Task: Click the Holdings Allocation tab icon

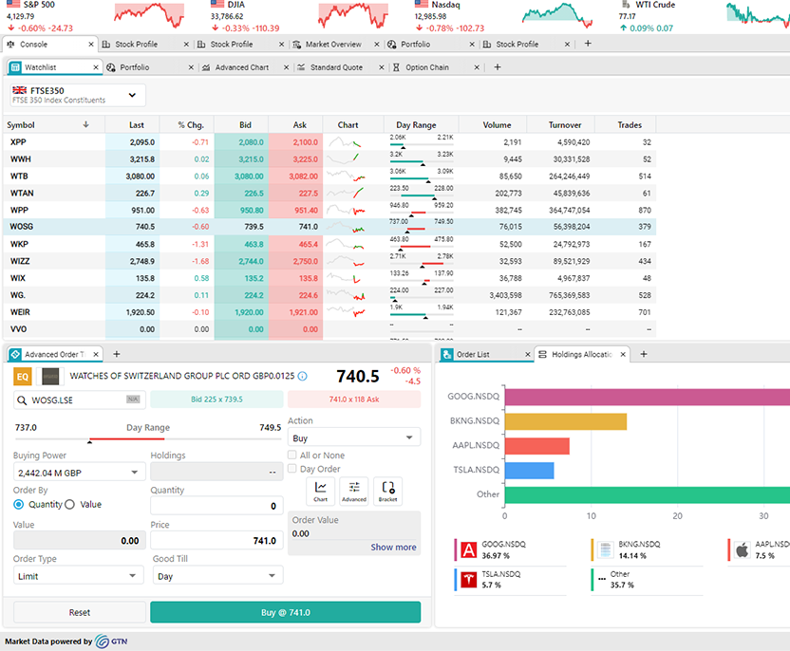Action: (x=542, y=355)
